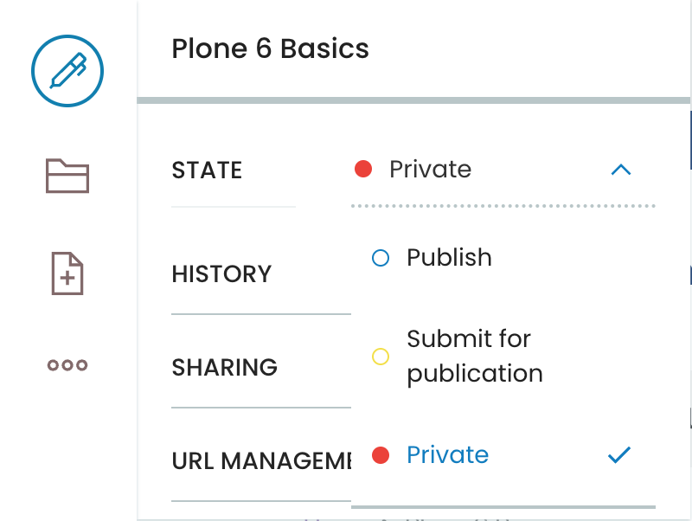This screenshot has height=521, width=692.
Task: Select the Publish radio circle
Action: coord(381,258)
